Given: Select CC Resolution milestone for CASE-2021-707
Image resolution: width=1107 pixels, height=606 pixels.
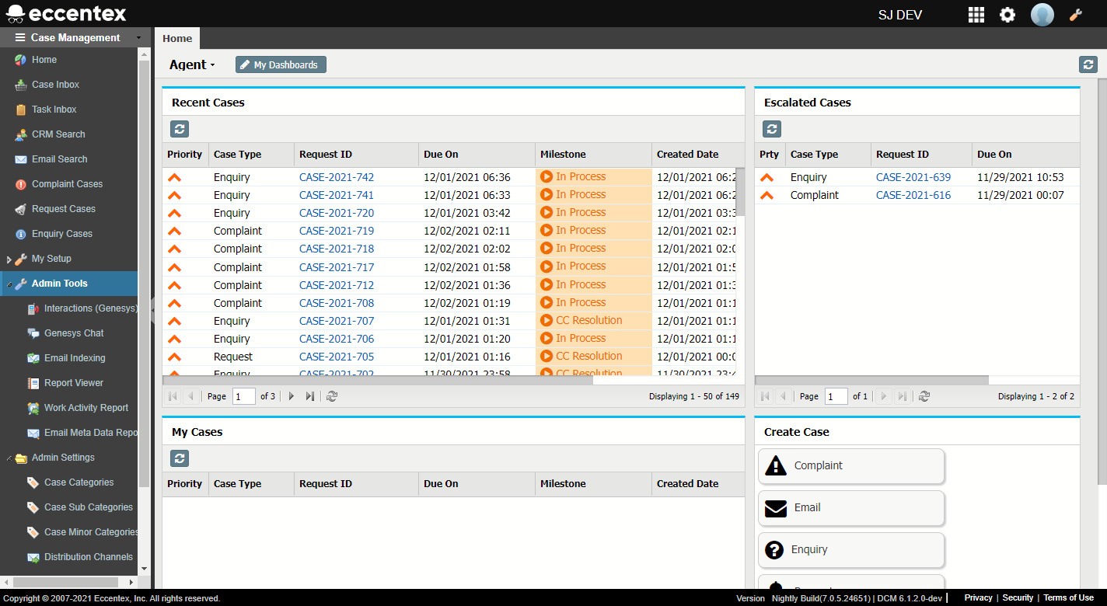Looking at the screenshot, I should coord(594,320).
